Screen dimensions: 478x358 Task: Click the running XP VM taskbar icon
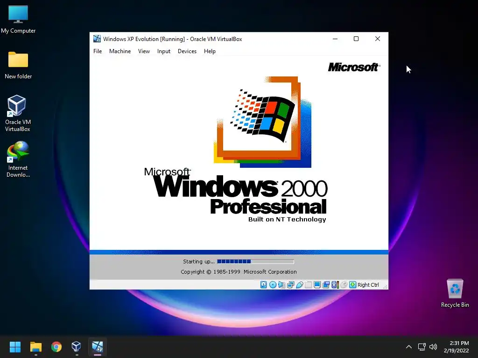pos(98,347)
